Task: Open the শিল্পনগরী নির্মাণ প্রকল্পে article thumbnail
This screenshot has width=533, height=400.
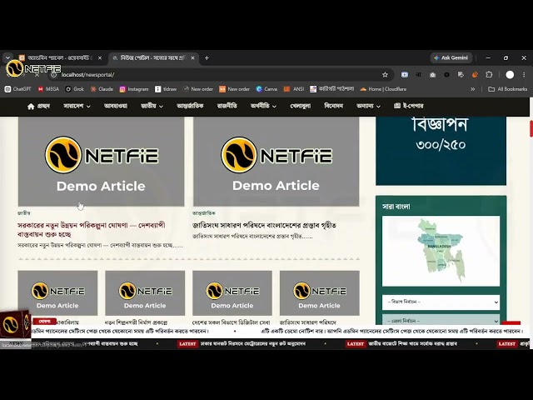Action: 145,293
